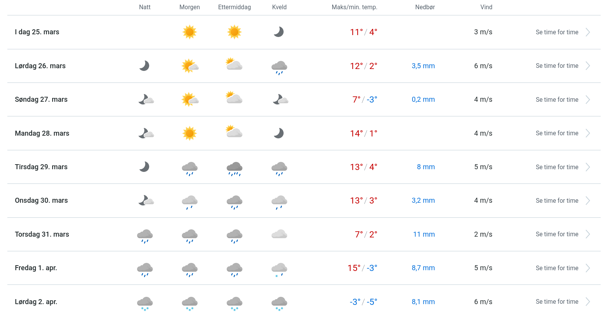
Task: Open 'Se time for time' for Fredag 1. apr.
Action: (x=557, y=268)
